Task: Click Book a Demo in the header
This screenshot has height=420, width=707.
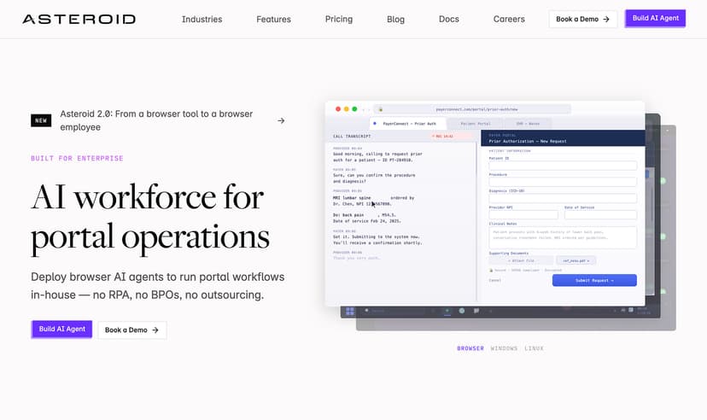Action: point(582,19)
